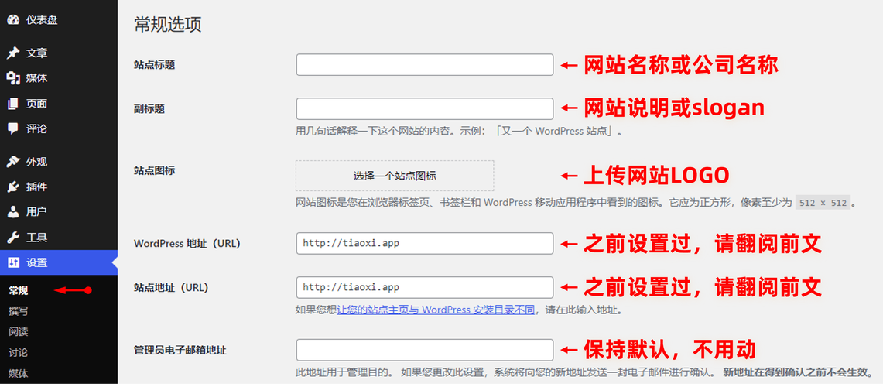Click the Pages icon in sidebar
The image size is (883, 387).
pyautogui.click(x=13, y=104)
